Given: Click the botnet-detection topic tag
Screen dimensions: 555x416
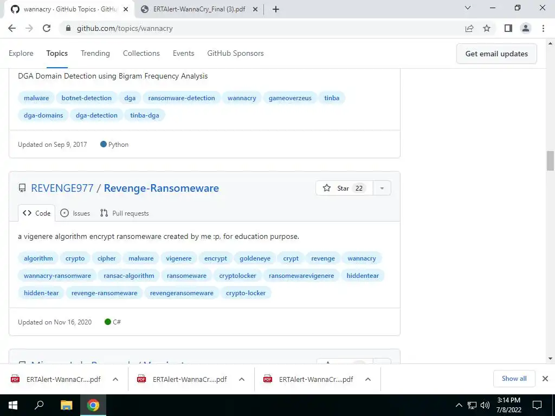Looking at the screenshot, I should [x=86, y=98].
